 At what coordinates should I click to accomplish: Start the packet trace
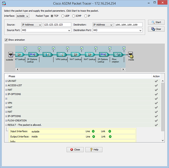[x=156, y=22]
